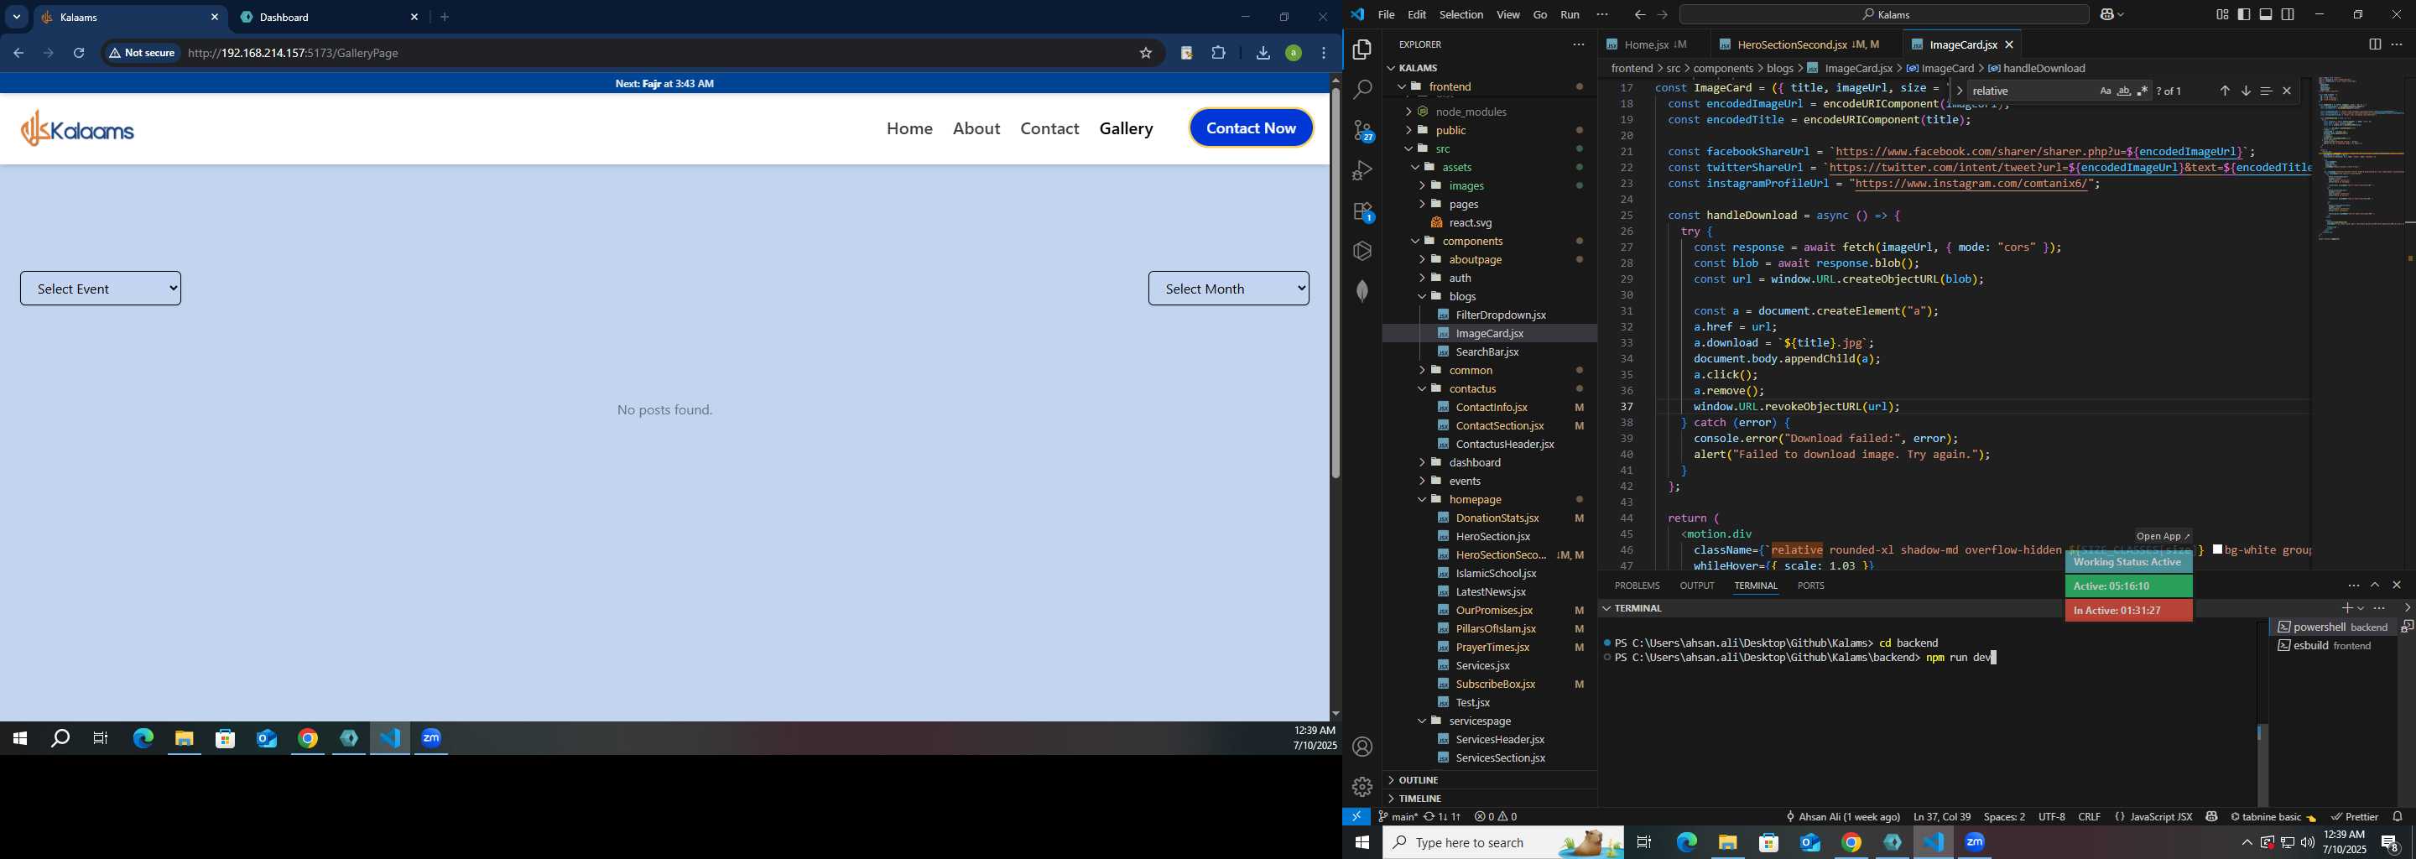This screenshot has width=2416, height=859.
Task: Expand the OUTLINE section in Explorer
Action: coord(1418,780)
